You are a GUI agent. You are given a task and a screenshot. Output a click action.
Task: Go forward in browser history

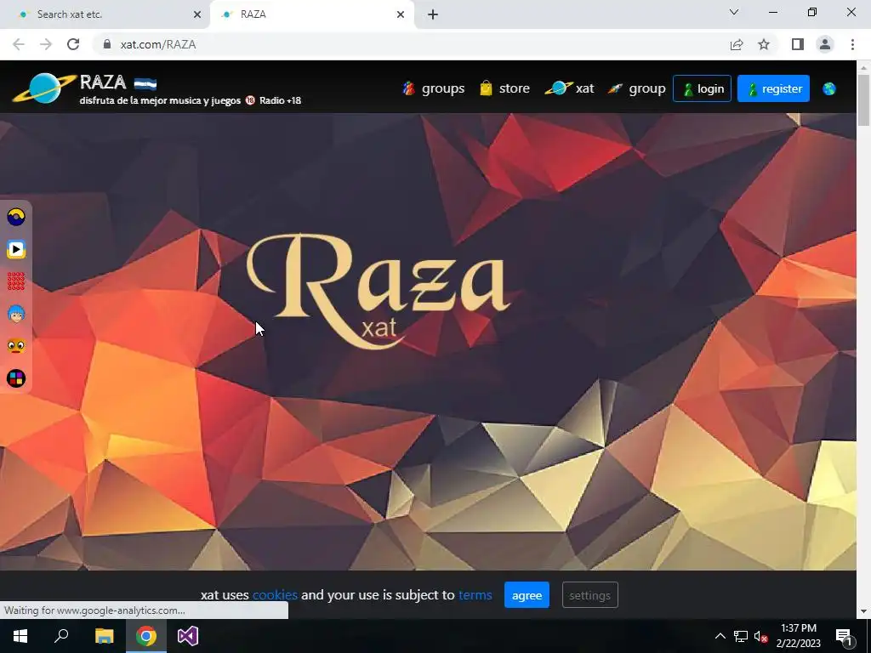46,44
